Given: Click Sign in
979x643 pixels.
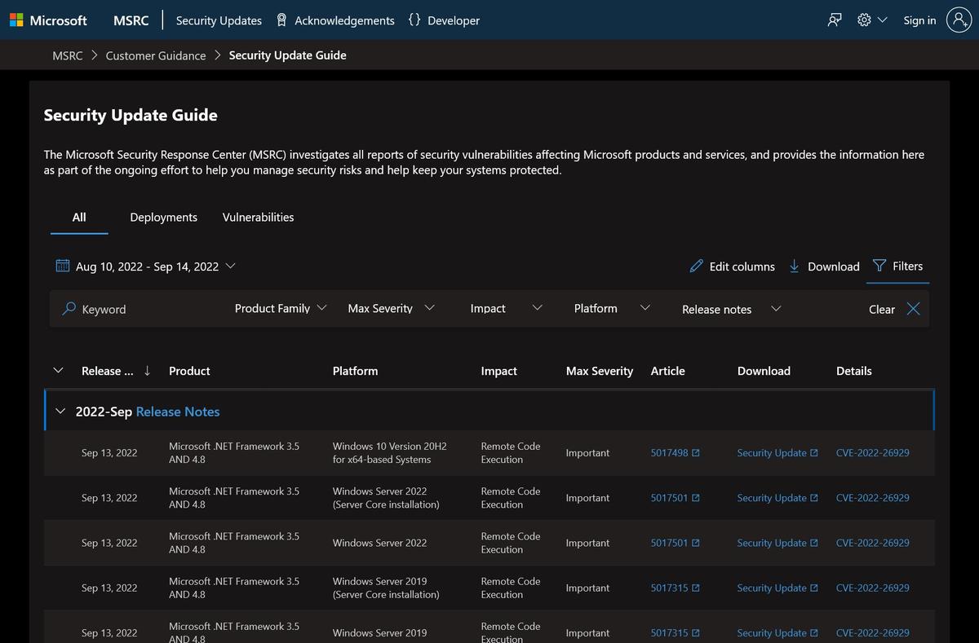Looking at the screenshot, I should click(919, 20).
